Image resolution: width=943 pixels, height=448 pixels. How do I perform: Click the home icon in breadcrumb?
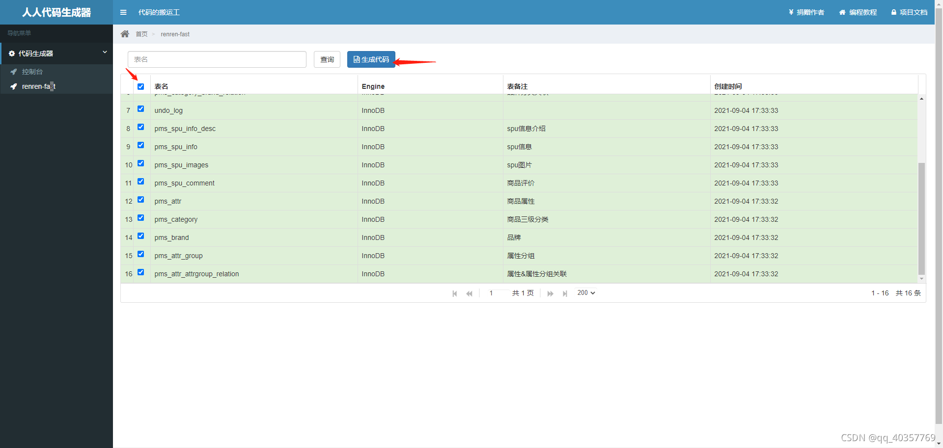click(125, 34)
